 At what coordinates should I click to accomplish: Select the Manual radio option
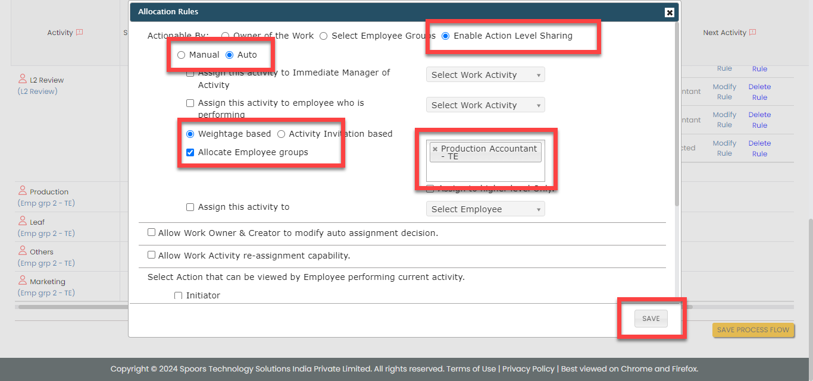click(x=182, y=55)
